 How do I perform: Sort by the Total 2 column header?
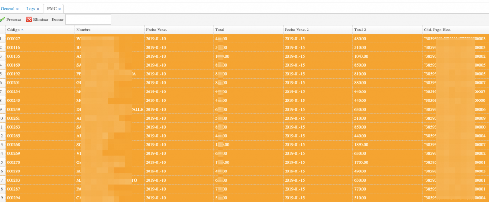click(361, 30)
